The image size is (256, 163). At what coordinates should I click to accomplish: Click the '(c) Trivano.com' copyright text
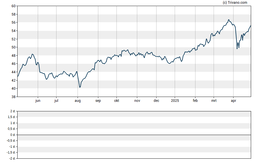235,2
